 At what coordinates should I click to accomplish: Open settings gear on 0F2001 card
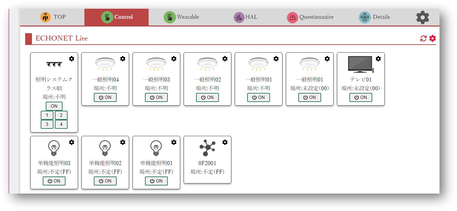225,142
